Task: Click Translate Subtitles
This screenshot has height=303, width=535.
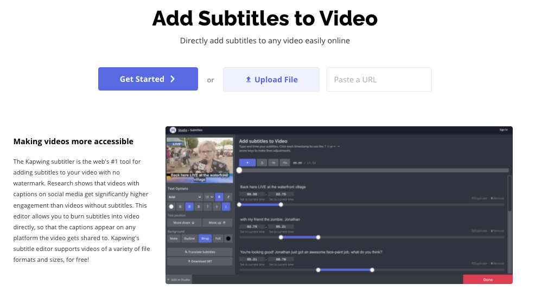Action: [200, 252]
